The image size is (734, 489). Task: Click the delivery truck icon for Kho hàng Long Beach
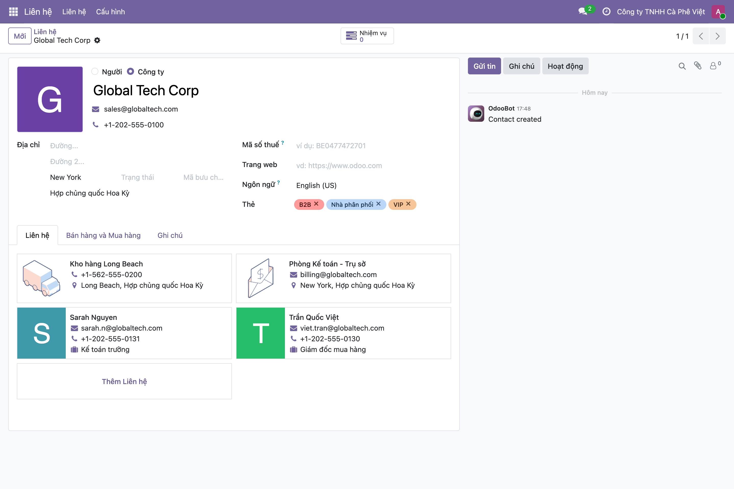coord(42,278)
